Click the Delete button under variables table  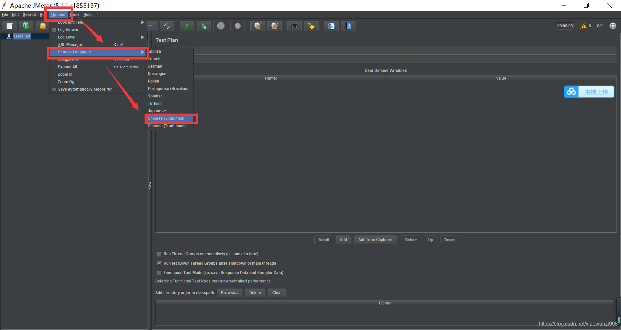(411, 240)
